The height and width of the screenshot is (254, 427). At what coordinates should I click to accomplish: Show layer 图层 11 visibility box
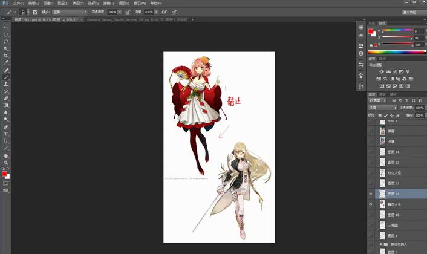click(x=370, y=152)
